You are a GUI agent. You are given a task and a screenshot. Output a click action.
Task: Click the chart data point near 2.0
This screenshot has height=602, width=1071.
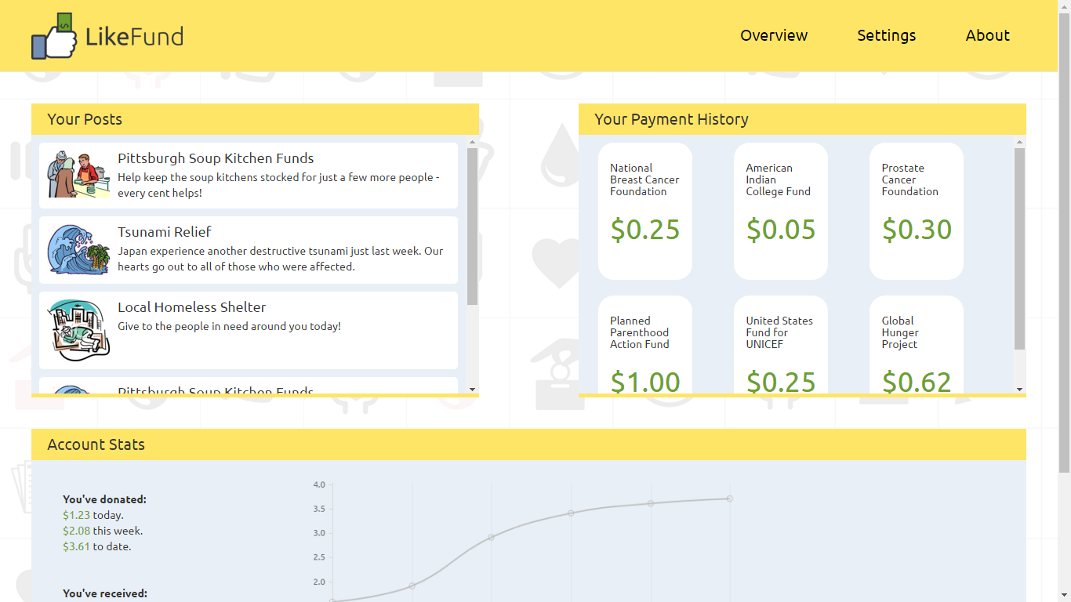coord(412,586)
